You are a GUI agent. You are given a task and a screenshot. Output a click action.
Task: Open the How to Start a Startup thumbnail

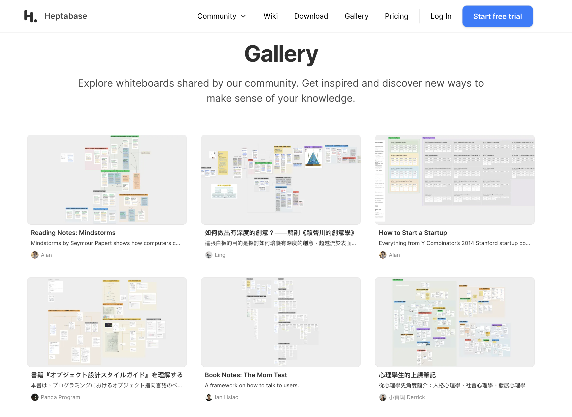click(454, 180)
